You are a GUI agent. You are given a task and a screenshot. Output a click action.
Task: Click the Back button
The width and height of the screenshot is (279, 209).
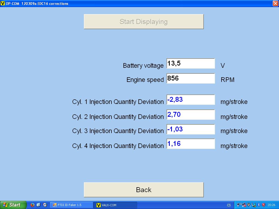pos(144,190)
